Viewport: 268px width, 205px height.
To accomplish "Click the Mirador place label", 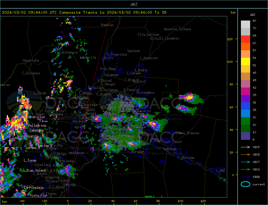I will pos(138,152).
